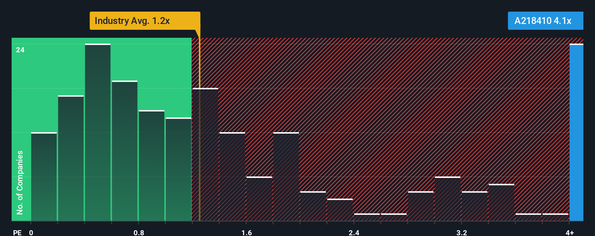The width and height of the screenshot is (595, 236).
Task: Click the 3.2 axis label
Action: (462, 232)
